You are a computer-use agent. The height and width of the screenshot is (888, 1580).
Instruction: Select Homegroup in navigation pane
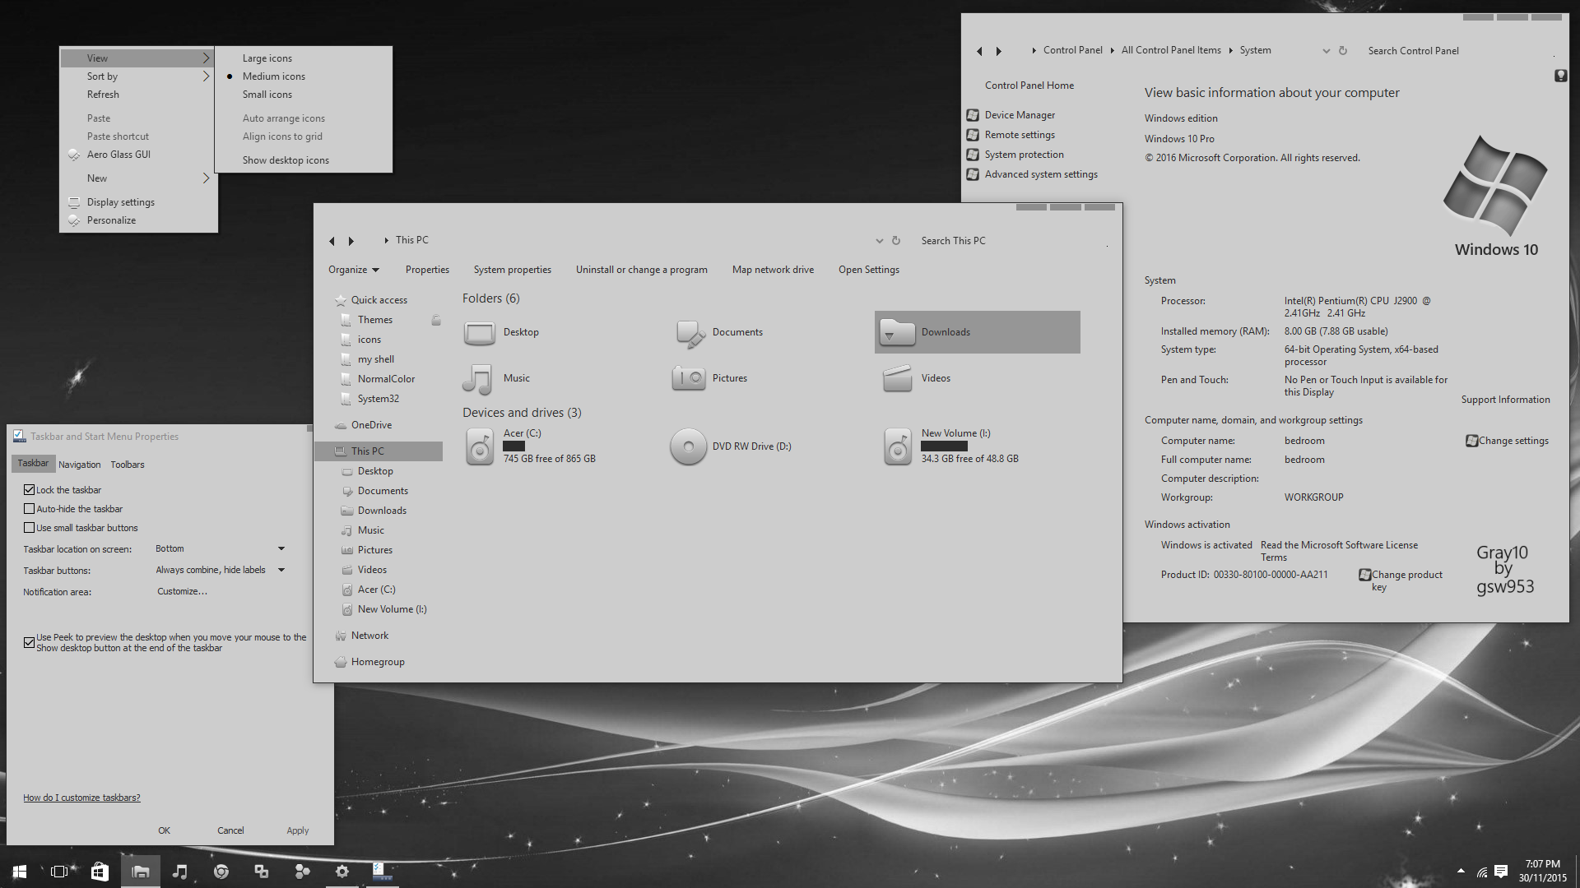pos(378,662)
